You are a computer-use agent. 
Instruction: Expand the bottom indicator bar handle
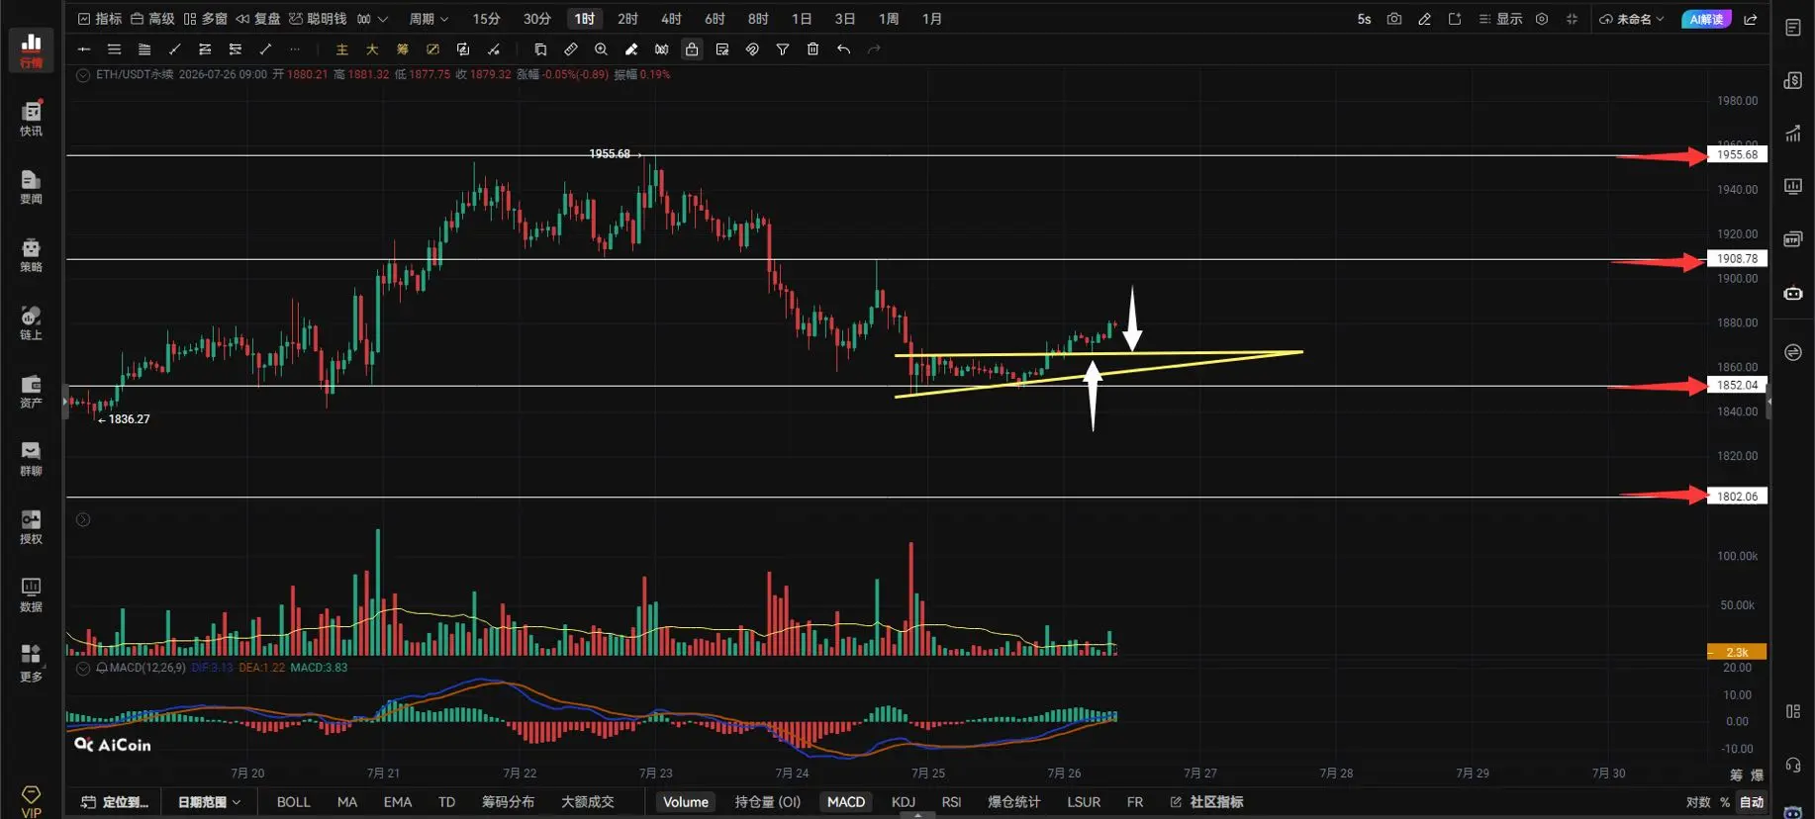pos(918,815)
